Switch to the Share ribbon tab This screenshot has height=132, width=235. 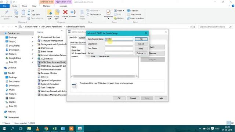coord(25,6)
